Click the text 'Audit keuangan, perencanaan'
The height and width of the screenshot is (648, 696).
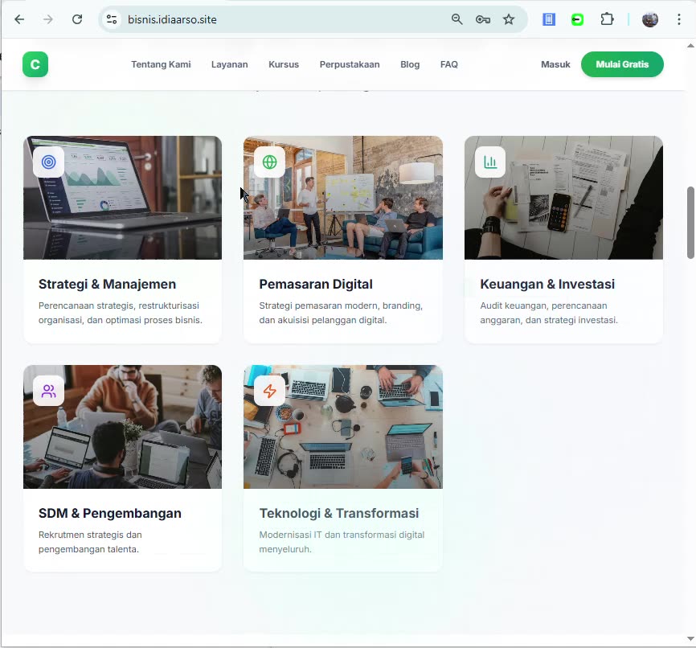[x=543, y=306]
